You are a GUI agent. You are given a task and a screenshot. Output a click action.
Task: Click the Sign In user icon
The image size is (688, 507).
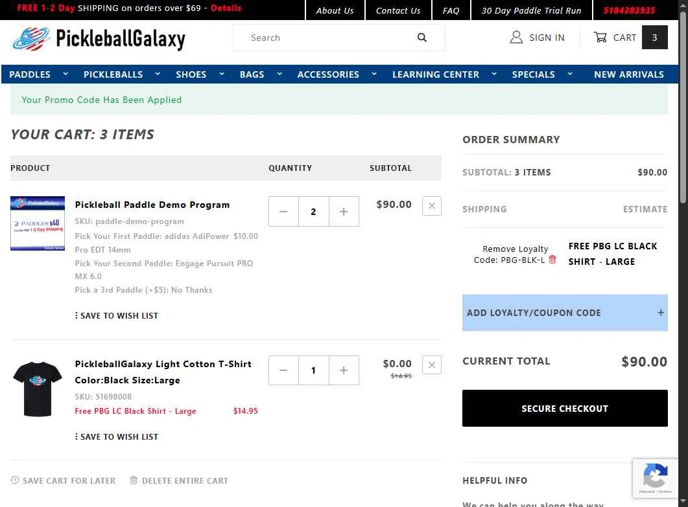pos(516,38)
